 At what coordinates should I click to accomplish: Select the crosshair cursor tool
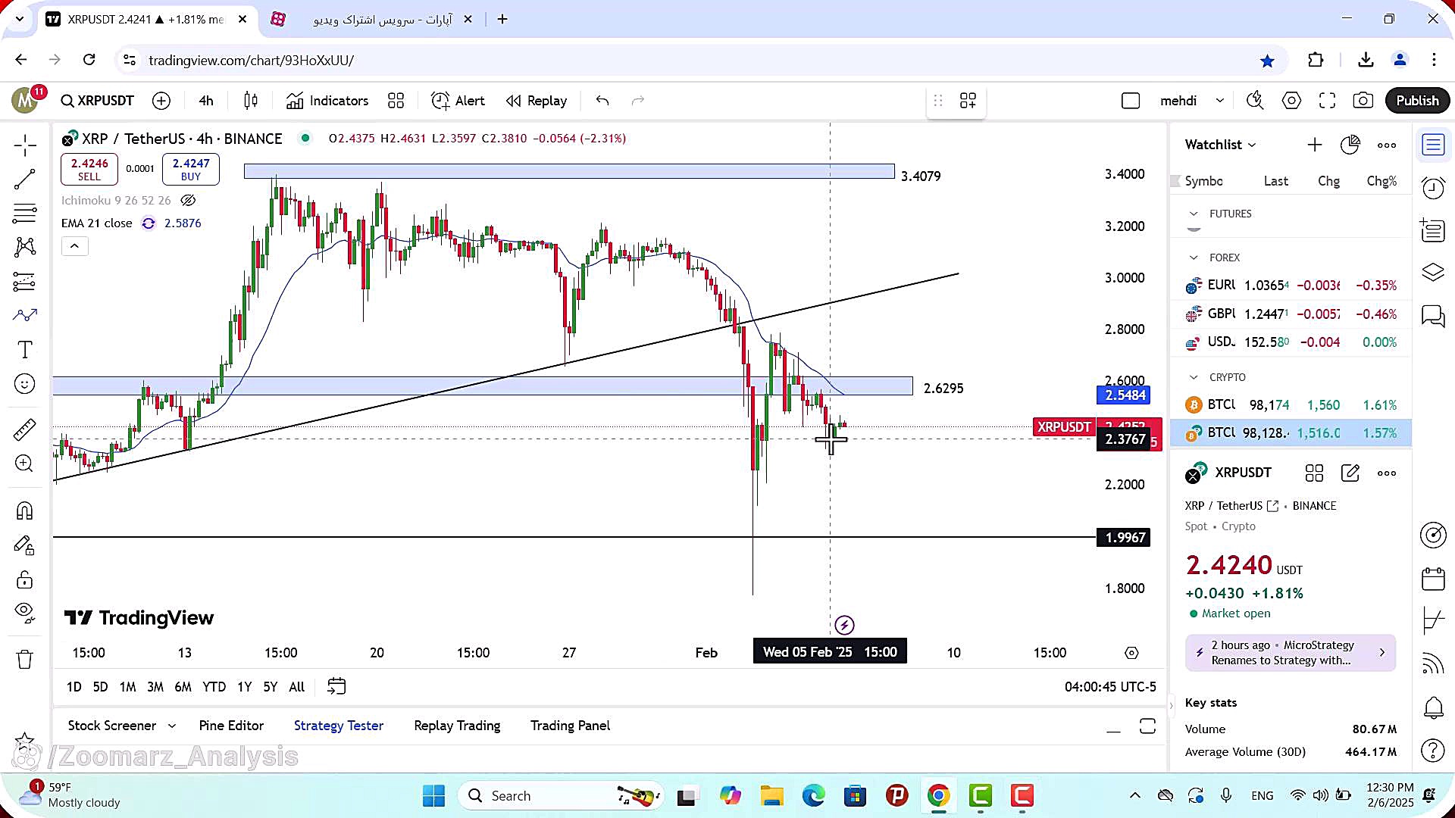(x=24, y=145)
